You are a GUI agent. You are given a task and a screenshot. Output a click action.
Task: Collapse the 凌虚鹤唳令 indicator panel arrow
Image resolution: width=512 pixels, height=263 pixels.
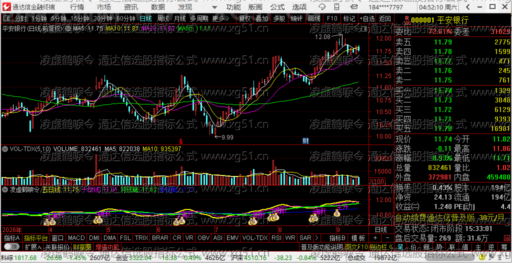[5, 189]
